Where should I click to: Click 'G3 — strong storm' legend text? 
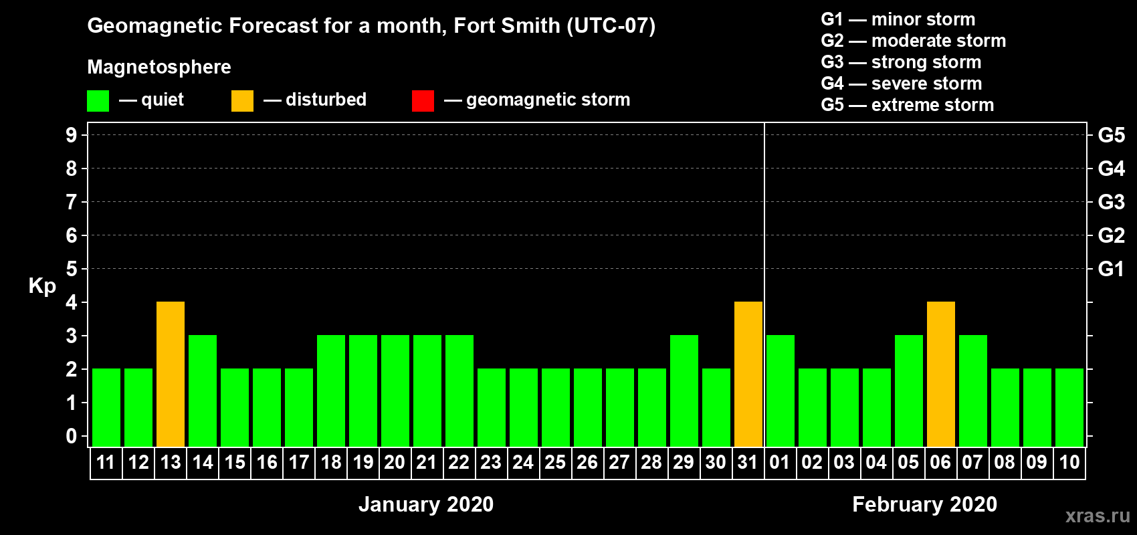(x=901, y=62)
